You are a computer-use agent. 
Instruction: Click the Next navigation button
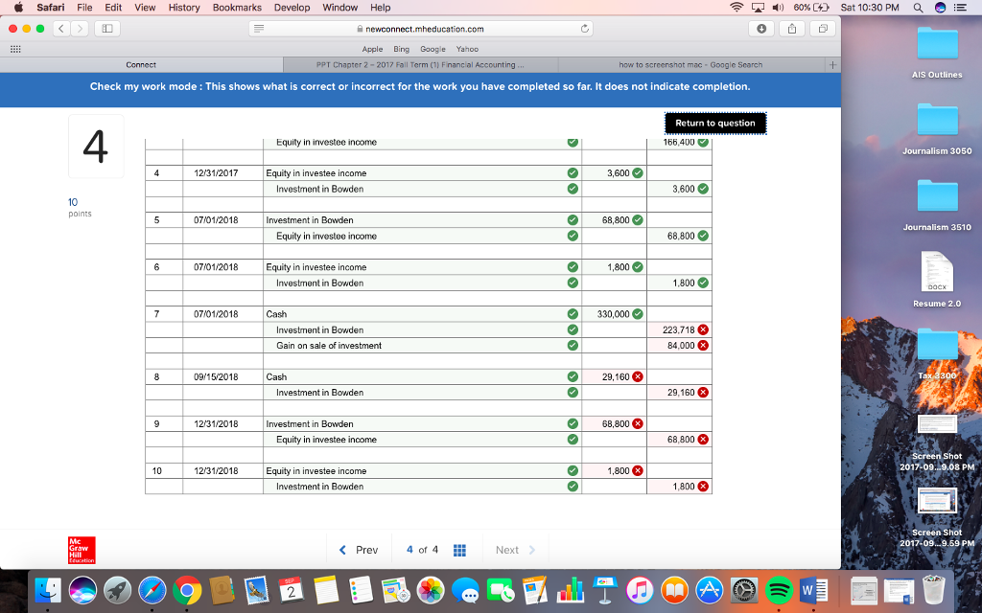pos(515,550)
